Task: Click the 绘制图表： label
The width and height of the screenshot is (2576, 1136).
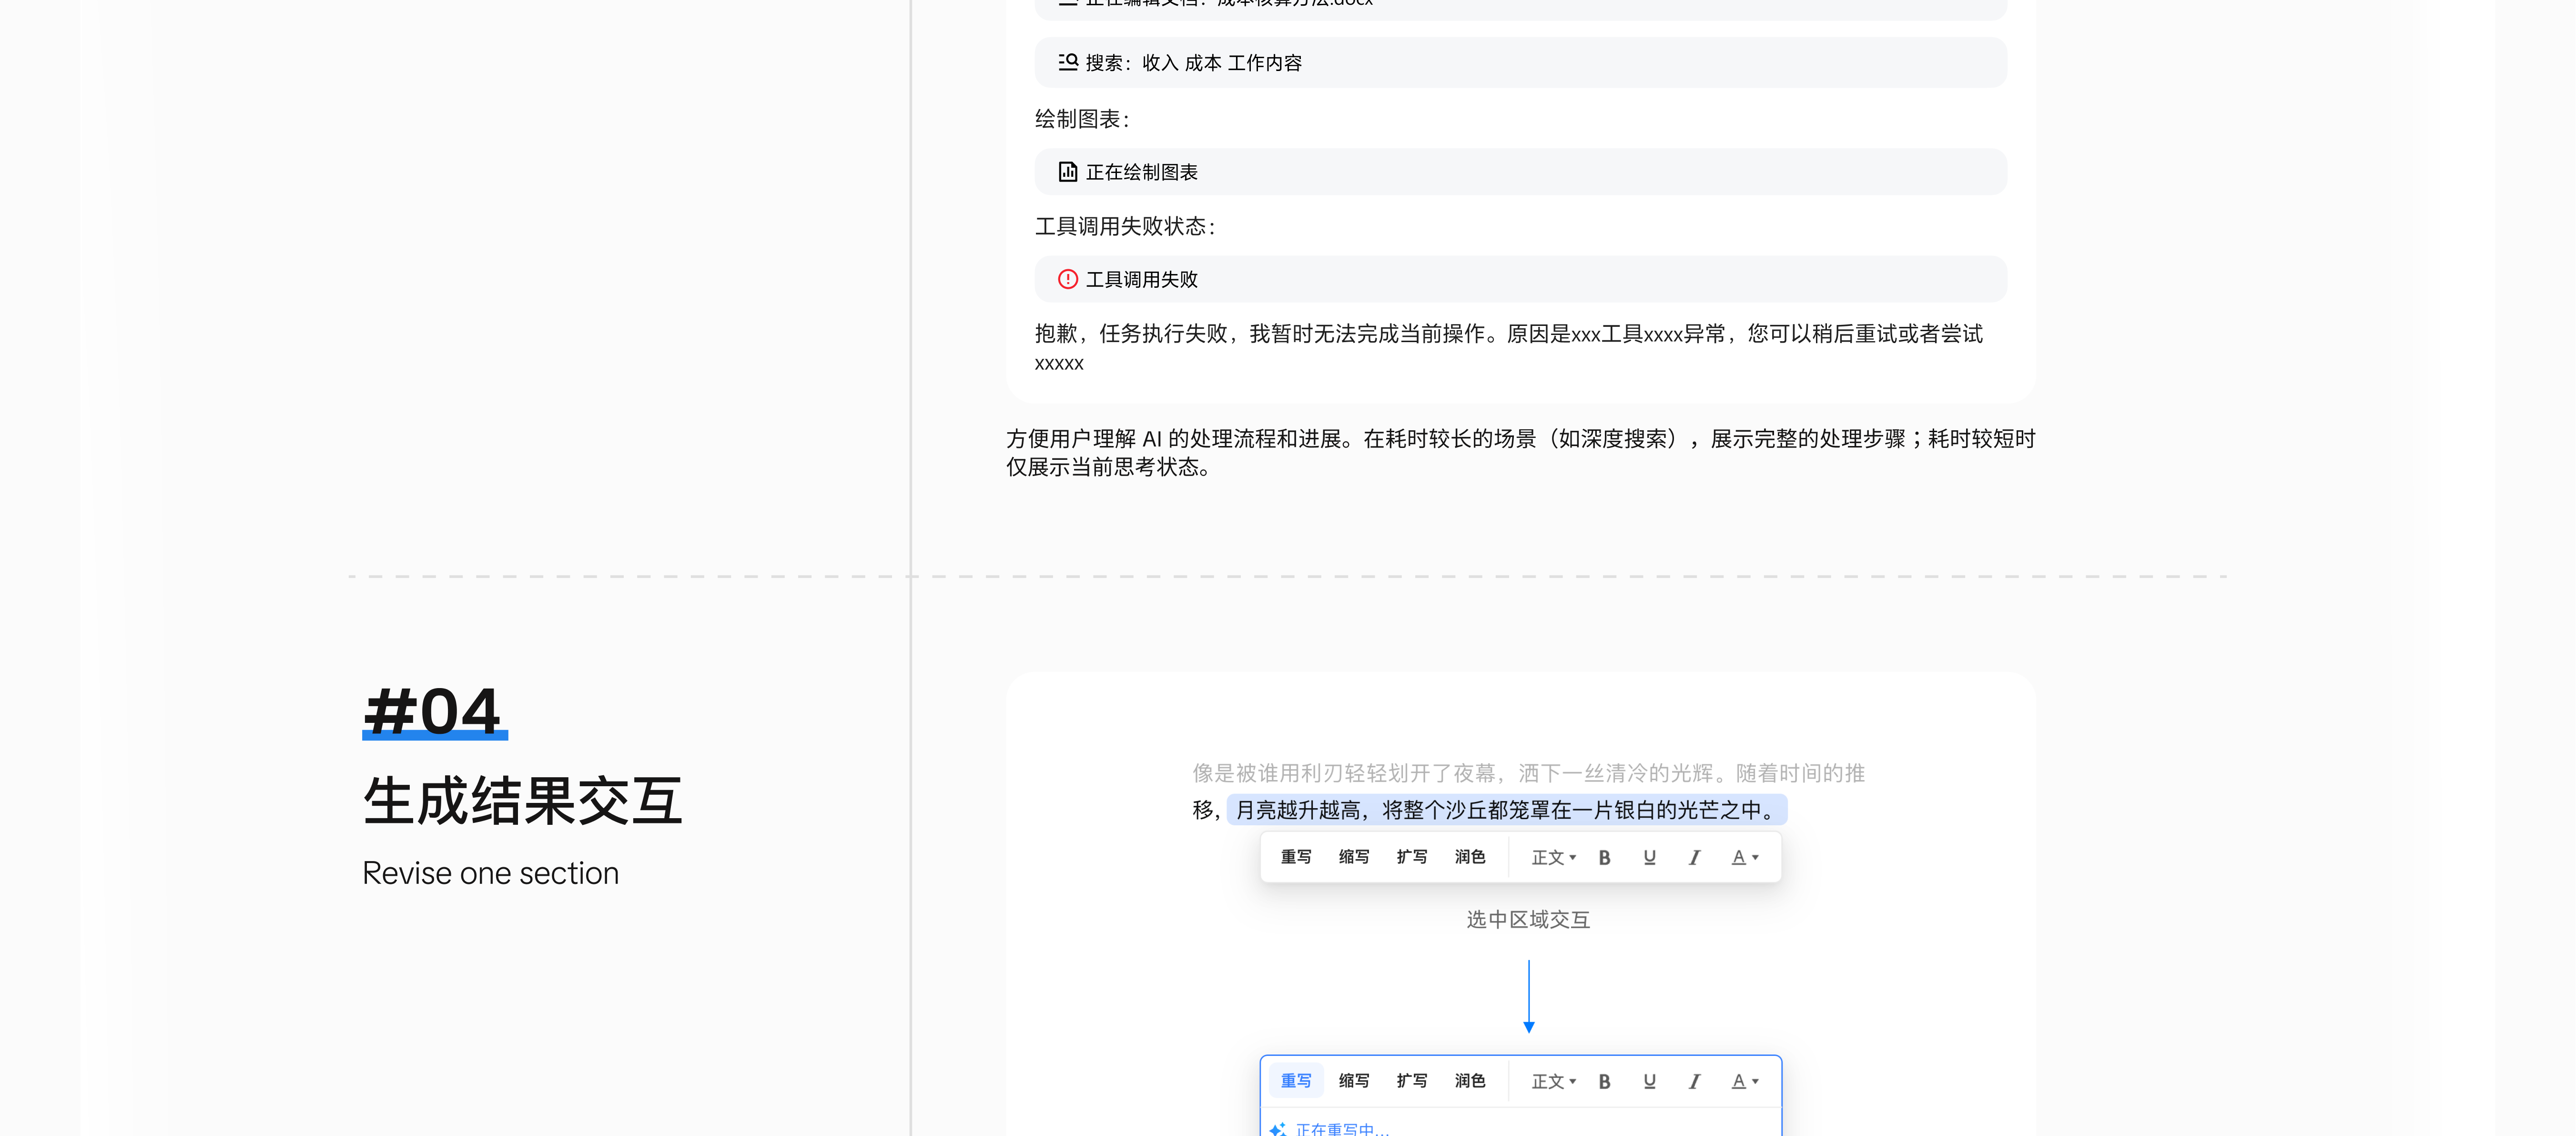Action: coord(1082,119)
